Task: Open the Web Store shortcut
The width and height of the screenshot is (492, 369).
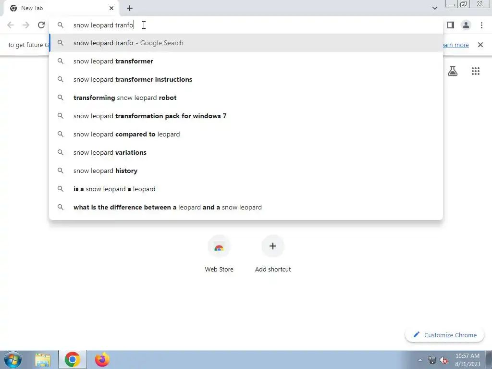Action: (219, 254)
